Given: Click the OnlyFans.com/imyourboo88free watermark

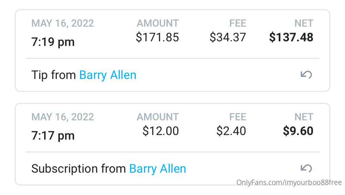Looking at the screenshot, I should tap(289, 183).
